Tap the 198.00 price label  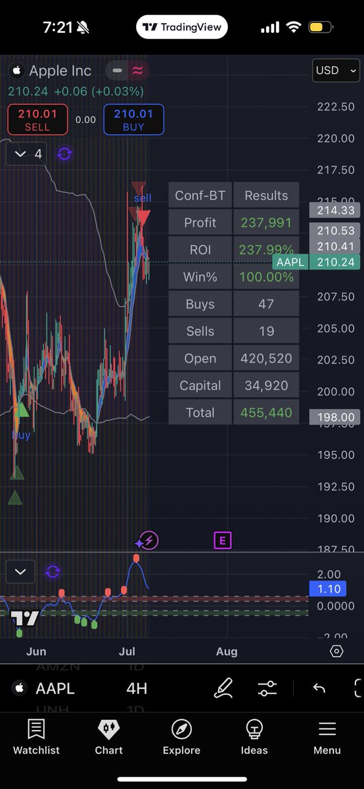(336, 417)
